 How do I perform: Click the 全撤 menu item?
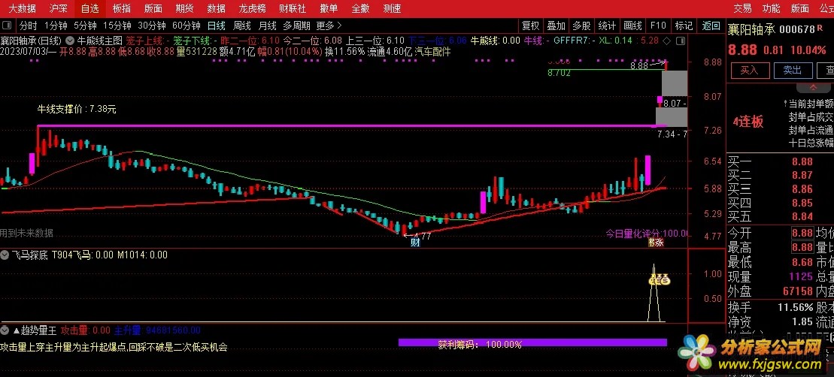(360, 8)
